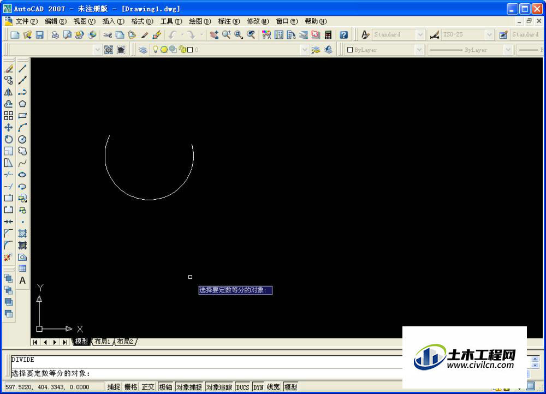The width and height of the screenshot is (546, 394).
Task: Toggle 对象追踪 (object tracking)
Action: point(219,387)
